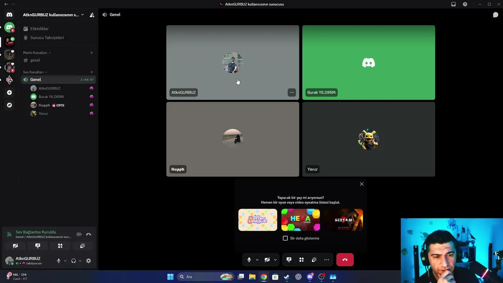
Task: Launch Activities from bottom call bar
Action: pyautogui.click(x=301, y=260)
